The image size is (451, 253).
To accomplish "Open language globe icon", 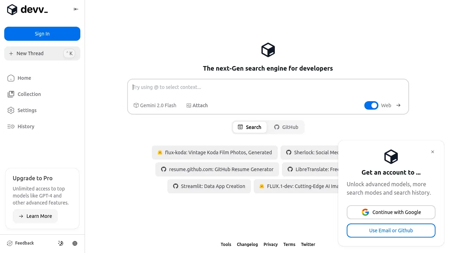I will tap(75, 243).
